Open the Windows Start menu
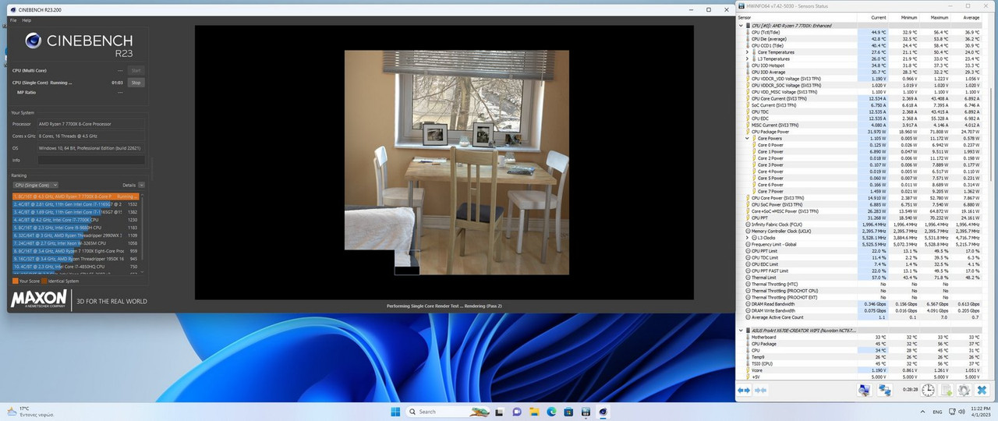 (394, 411)
